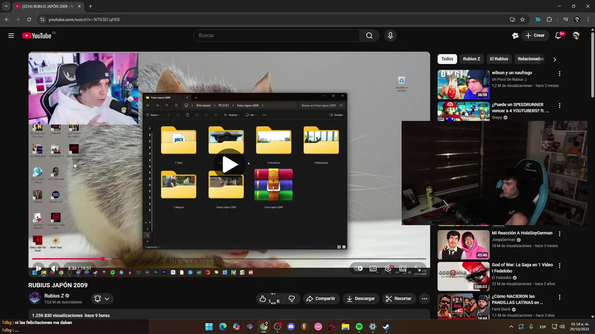Select the Todos filter chip

(447, 59)
